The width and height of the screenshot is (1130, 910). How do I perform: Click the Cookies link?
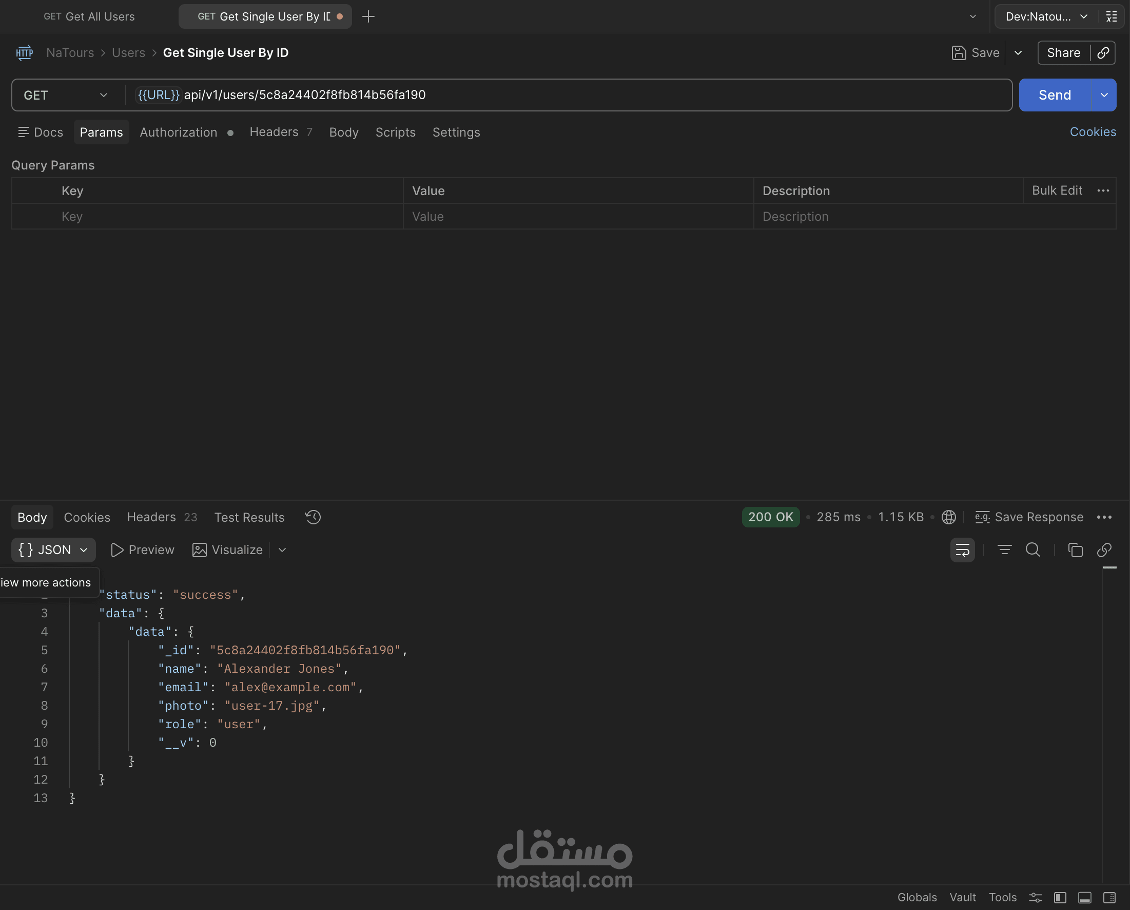pos(1092,132)
